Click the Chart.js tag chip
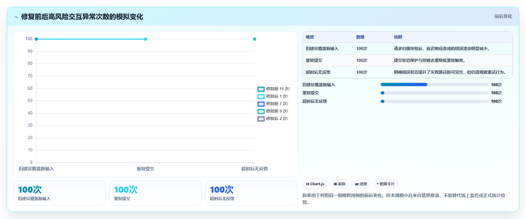Screen dimensions: 526x219 click(315, 184)
